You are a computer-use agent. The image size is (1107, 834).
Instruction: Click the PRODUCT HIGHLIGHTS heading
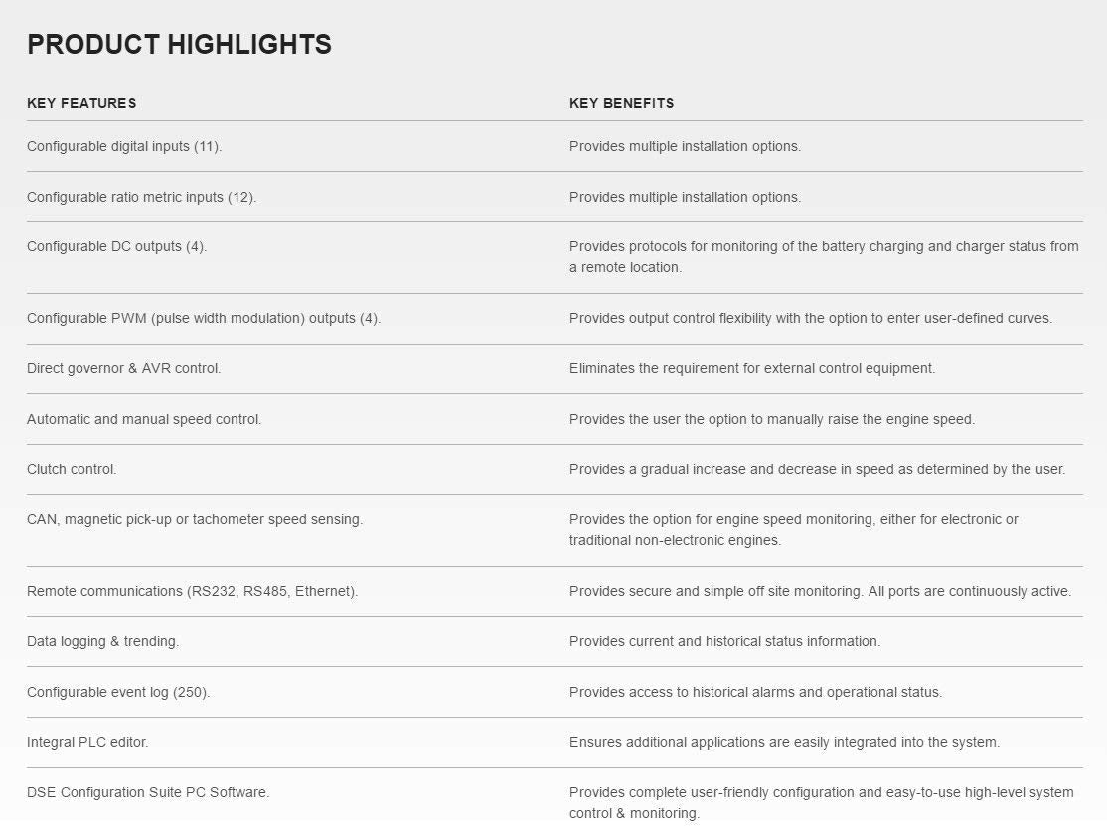click(x=179, y=45)
